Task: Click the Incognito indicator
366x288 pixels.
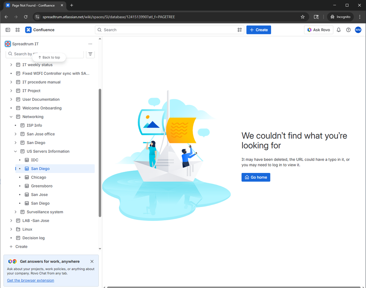Action: (341, 17)
